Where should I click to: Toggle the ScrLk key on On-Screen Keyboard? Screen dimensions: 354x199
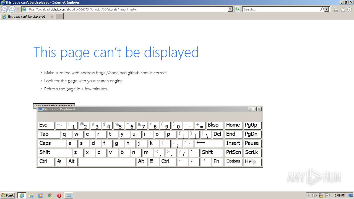[253, 153]
